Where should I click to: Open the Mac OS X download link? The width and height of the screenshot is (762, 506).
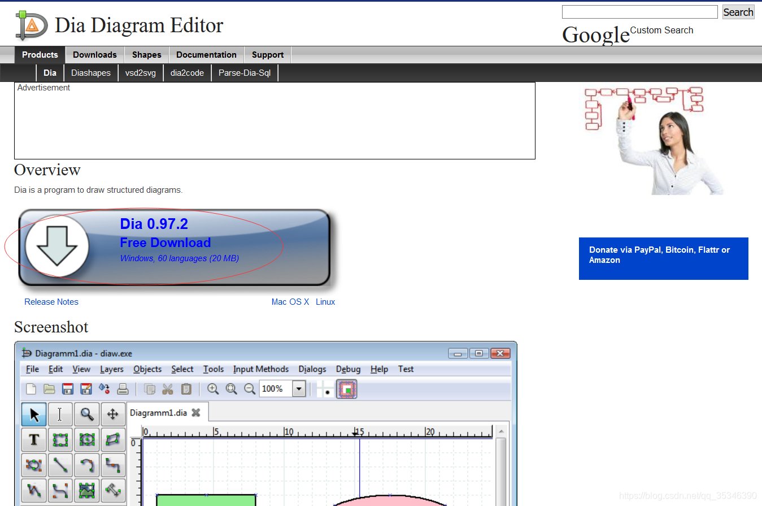[x=290, y=302]
